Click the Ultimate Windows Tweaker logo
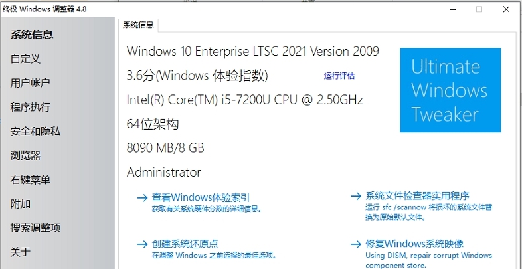This screenshot has width=522, height=269. 450,90
